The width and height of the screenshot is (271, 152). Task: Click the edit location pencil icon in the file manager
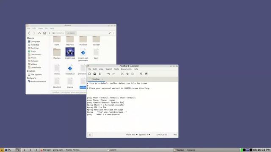point(110,33)
